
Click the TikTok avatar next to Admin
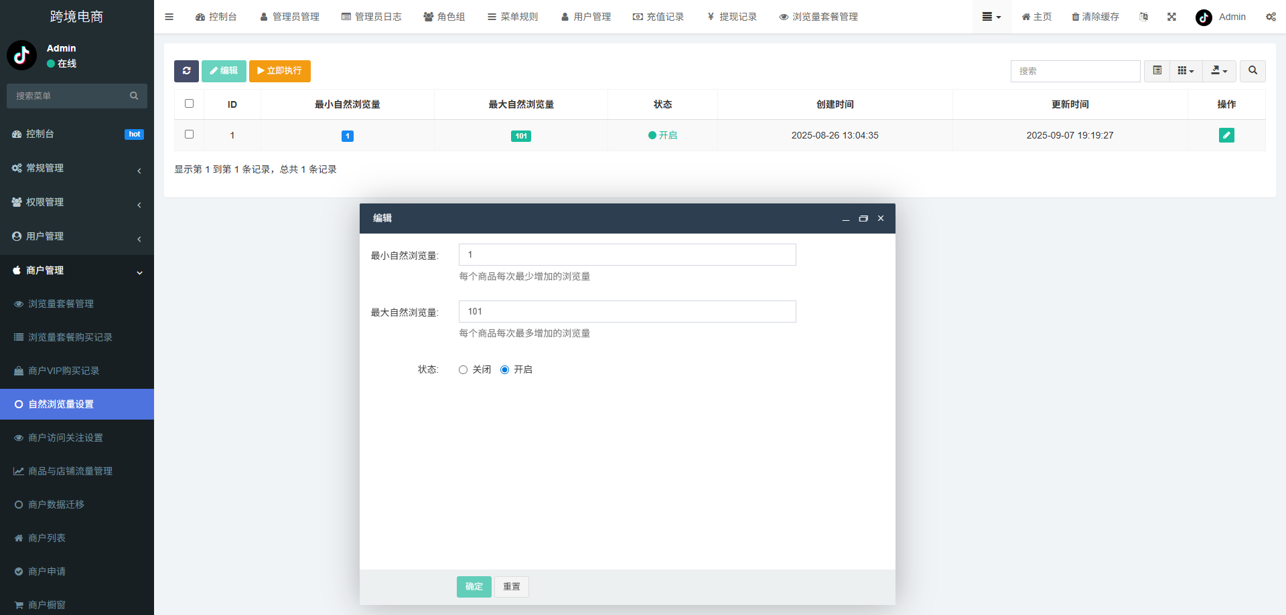click(x=1203, y=17)
